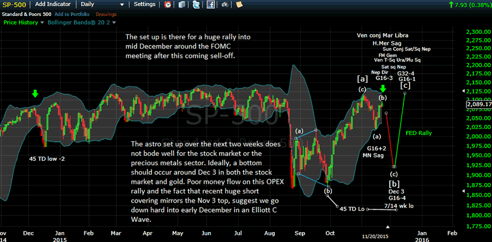This screenshot has width=492, height=242.
Task: Open the alarm clock alerts icon
Action: click(168, 5)
